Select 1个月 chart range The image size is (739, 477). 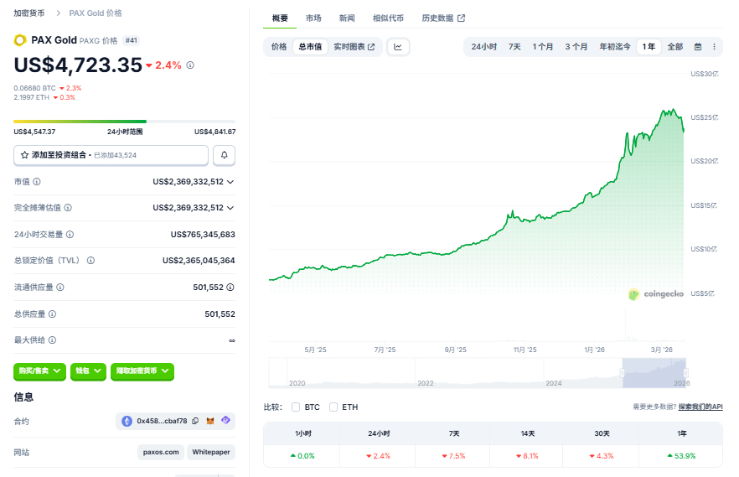point(543,47)
